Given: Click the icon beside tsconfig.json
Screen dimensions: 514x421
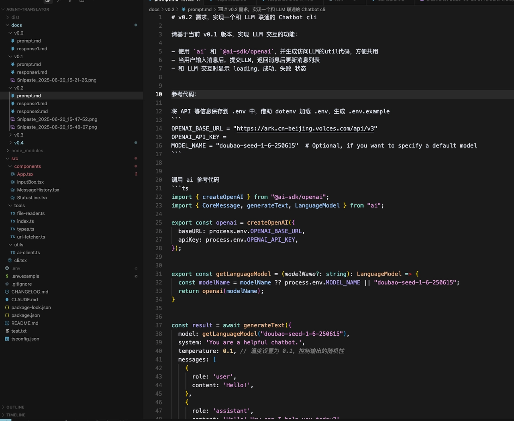Looking at the screenshot, I should [7, 339].
